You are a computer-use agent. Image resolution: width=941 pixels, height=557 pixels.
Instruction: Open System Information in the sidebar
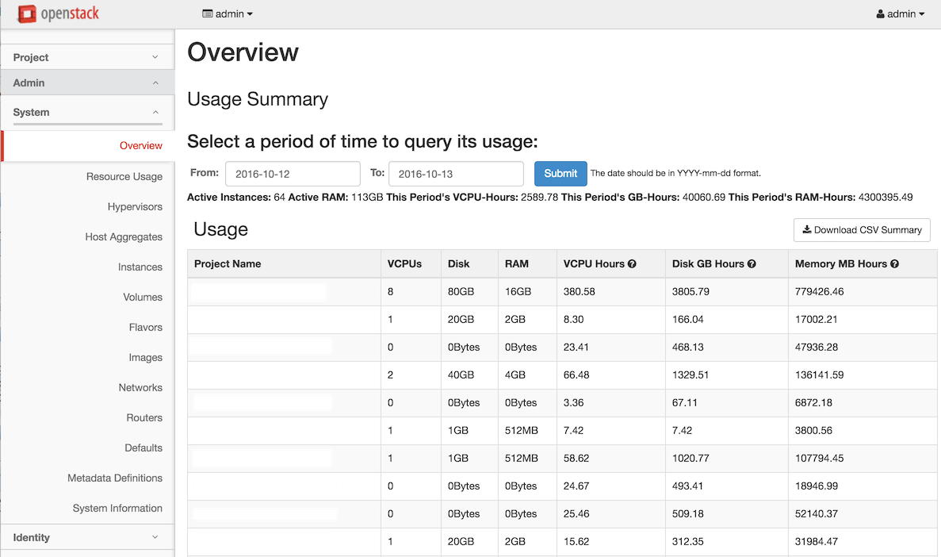click(x=117, y=509)
